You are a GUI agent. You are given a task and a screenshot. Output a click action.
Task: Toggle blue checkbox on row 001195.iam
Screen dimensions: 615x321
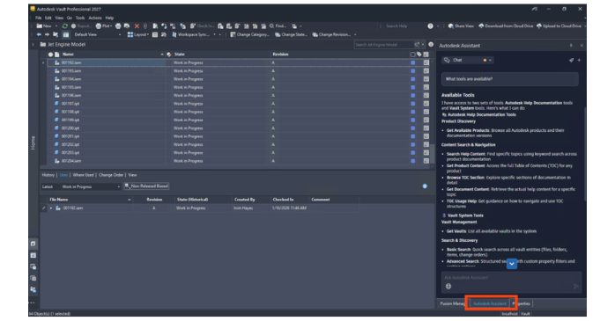(412, 87)
